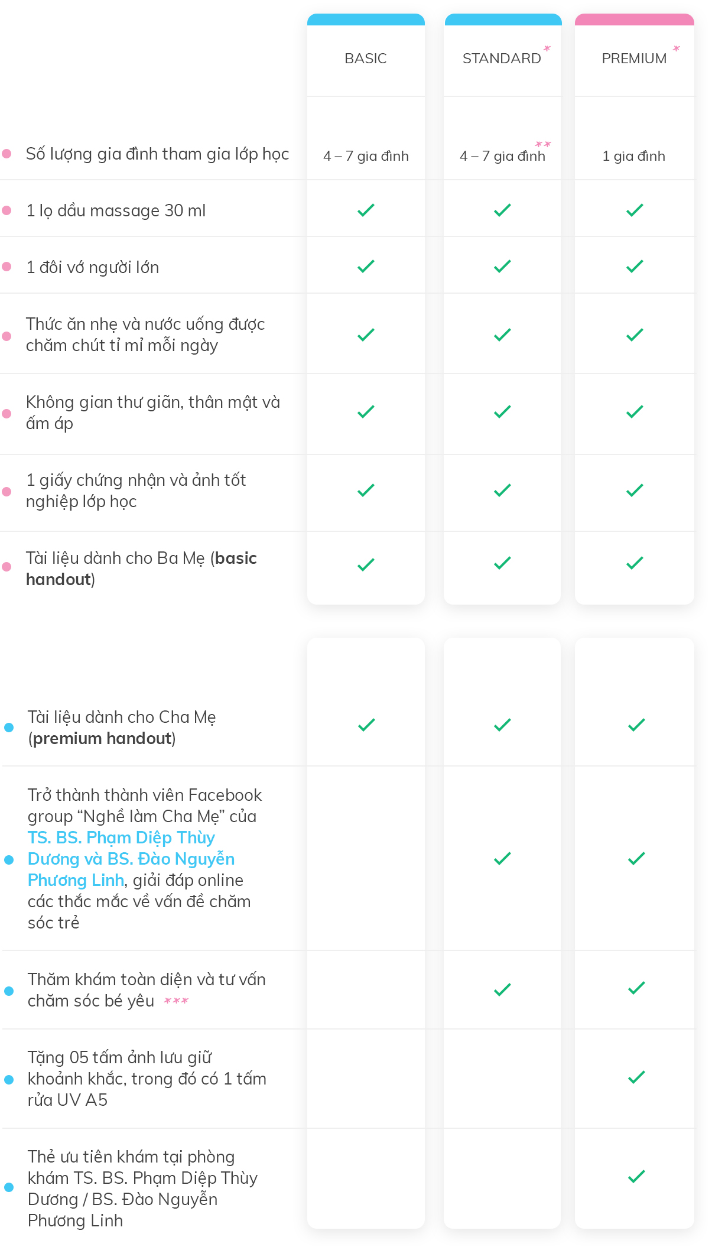Viewport: 712px width, 1250px height.
Task: Select the STANDARD plan column header
Action: pyautogui.click(x=501, y=59)
